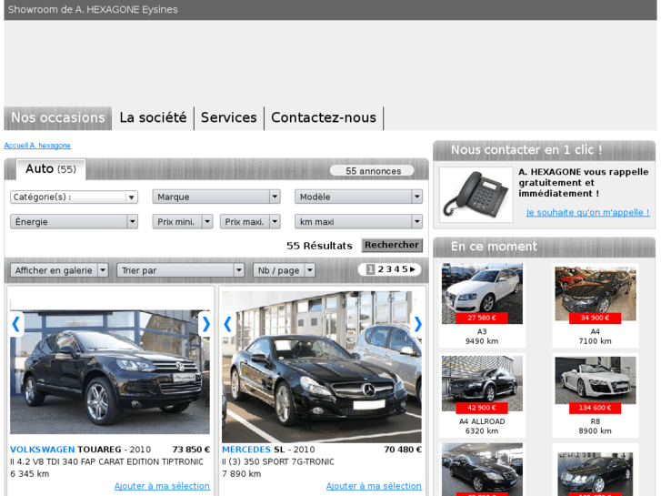Click the 70 480 € price

pos(403,450)
